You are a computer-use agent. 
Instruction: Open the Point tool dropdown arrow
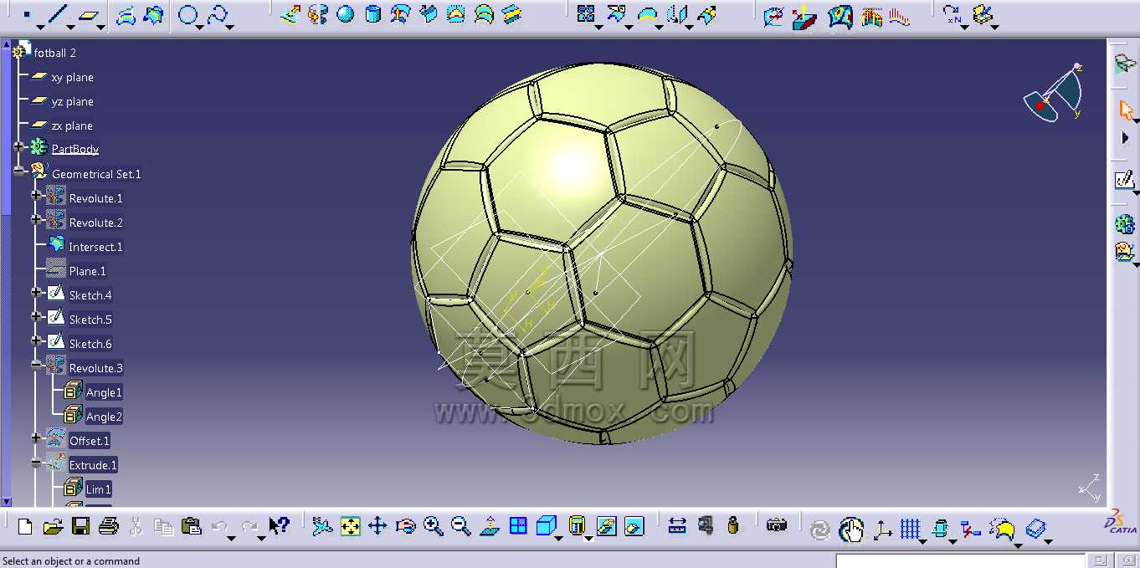[x=39, y=27]
